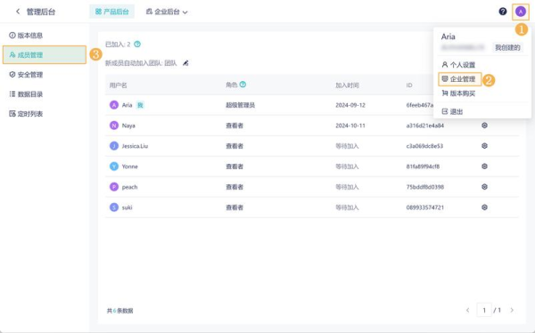The width and height of the screenshot is (535, 333).
Task: Click ID 81fa89f94cf8
Action: tap(423, 166)
